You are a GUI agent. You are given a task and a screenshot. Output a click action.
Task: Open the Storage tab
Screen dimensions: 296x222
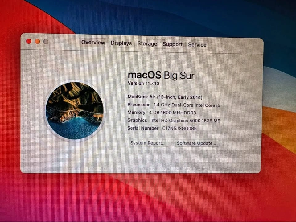(x=147, y=43)
